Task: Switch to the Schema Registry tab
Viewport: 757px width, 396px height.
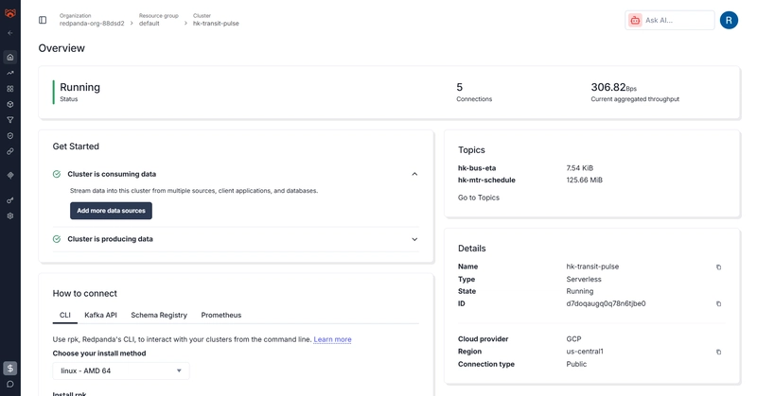Action: (159, 315)
